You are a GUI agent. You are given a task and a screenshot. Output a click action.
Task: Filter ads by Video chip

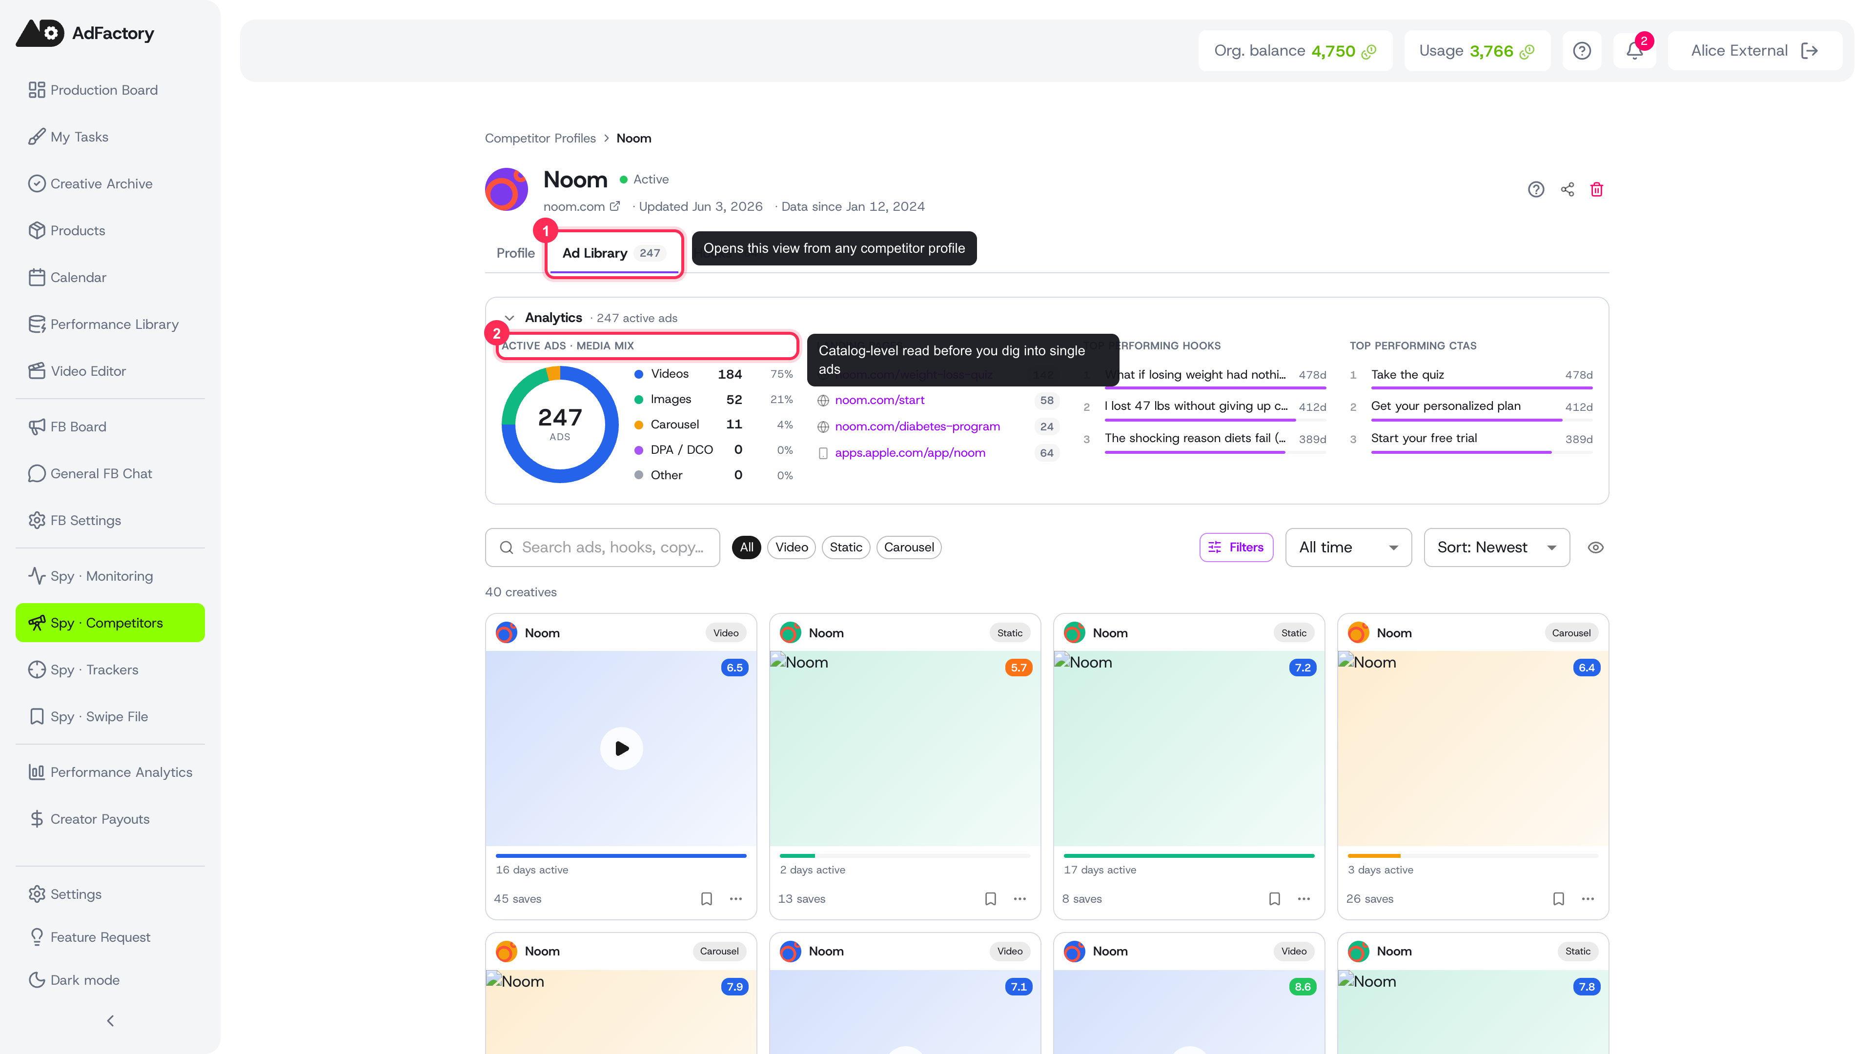point(792,547)
